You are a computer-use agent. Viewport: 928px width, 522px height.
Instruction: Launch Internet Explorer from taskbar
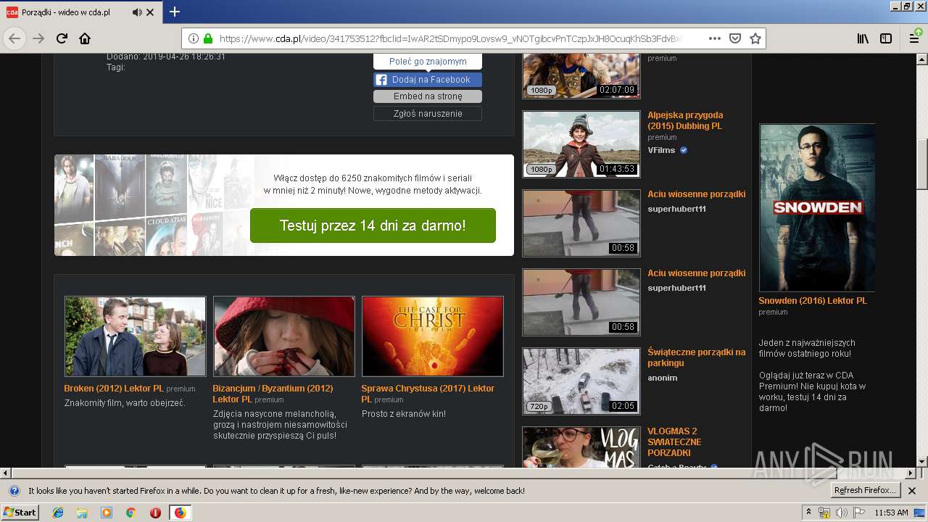[x=58, y=513]
